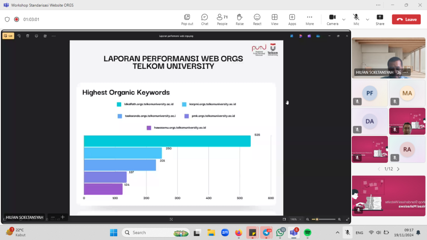Click ksrpmi.orgs.telkomuniversity.ac.id legend text
Screen dimensions: 427x240
213,104
